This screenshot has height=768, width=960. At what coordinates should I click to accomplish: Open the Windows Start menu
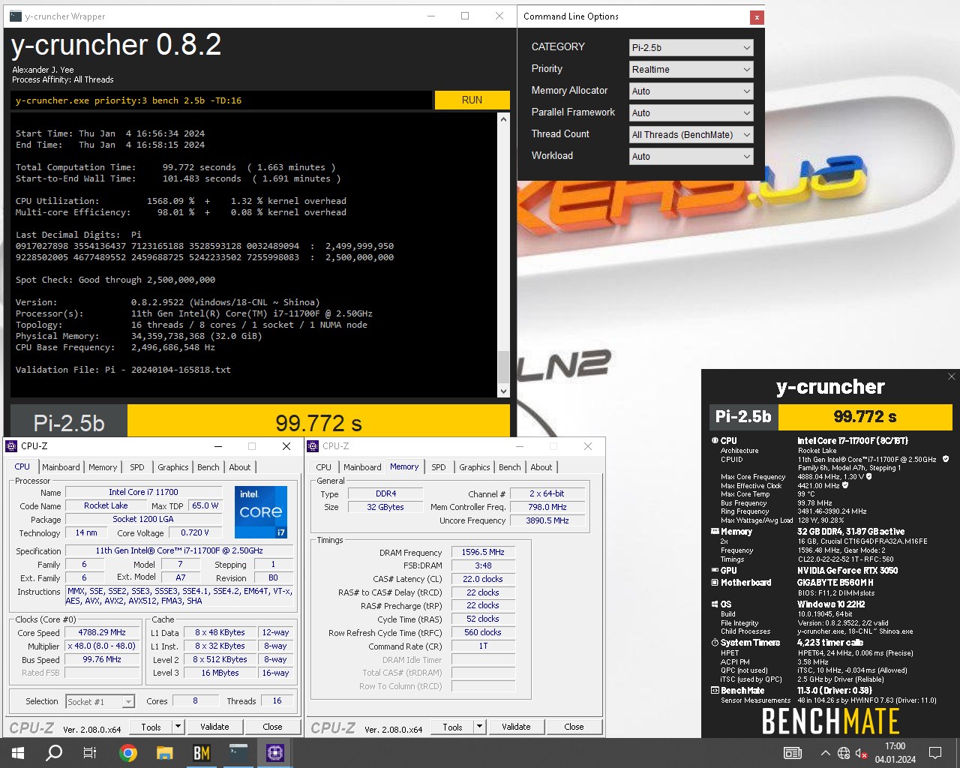click(17, 753)
